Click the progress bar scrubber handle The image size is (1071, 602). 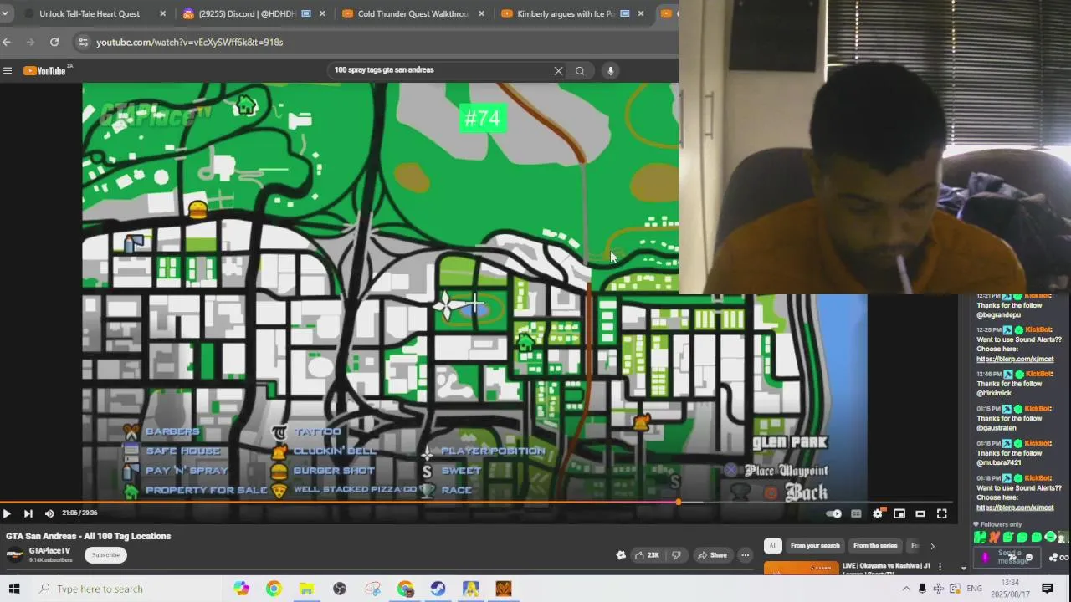point(678,503)
